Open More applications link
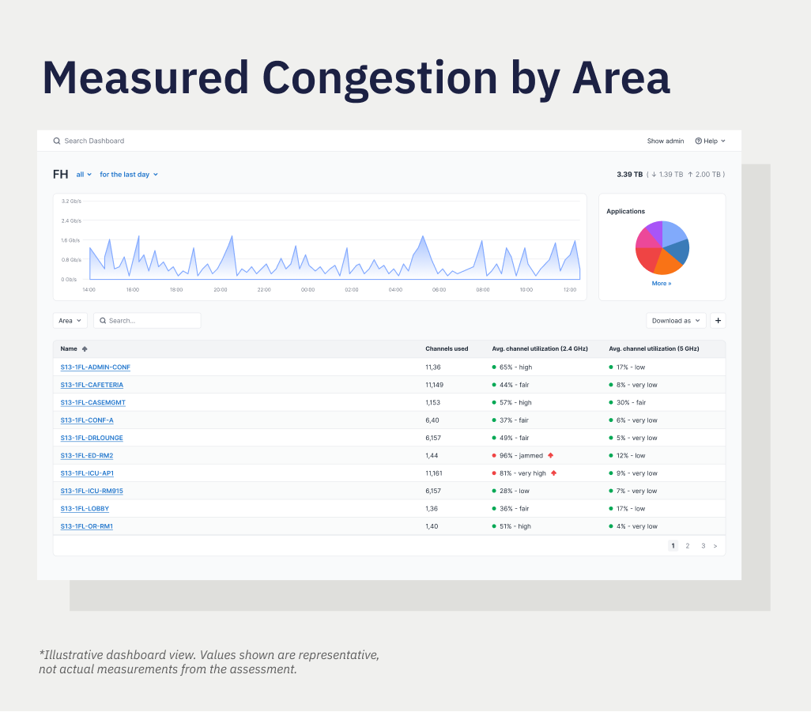Screen dimensions: 811x712 coord(662,284)
